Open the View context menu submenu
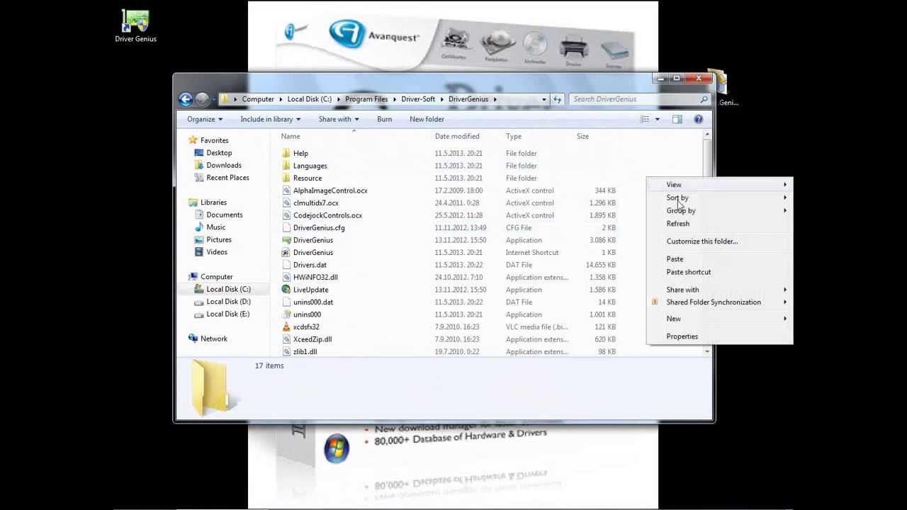907x510 pixels. (x=719, y=185)
